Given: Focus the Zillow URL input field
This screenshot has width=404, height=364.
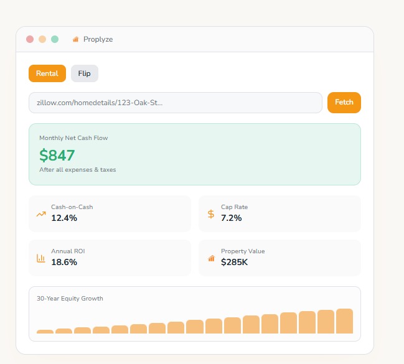Looking at the screenshot, I should point(175,103).
